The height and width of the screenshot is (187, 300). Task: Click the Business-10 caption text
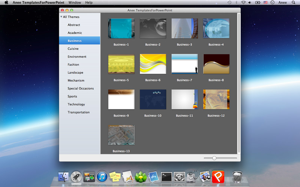[x=153, y=116]
